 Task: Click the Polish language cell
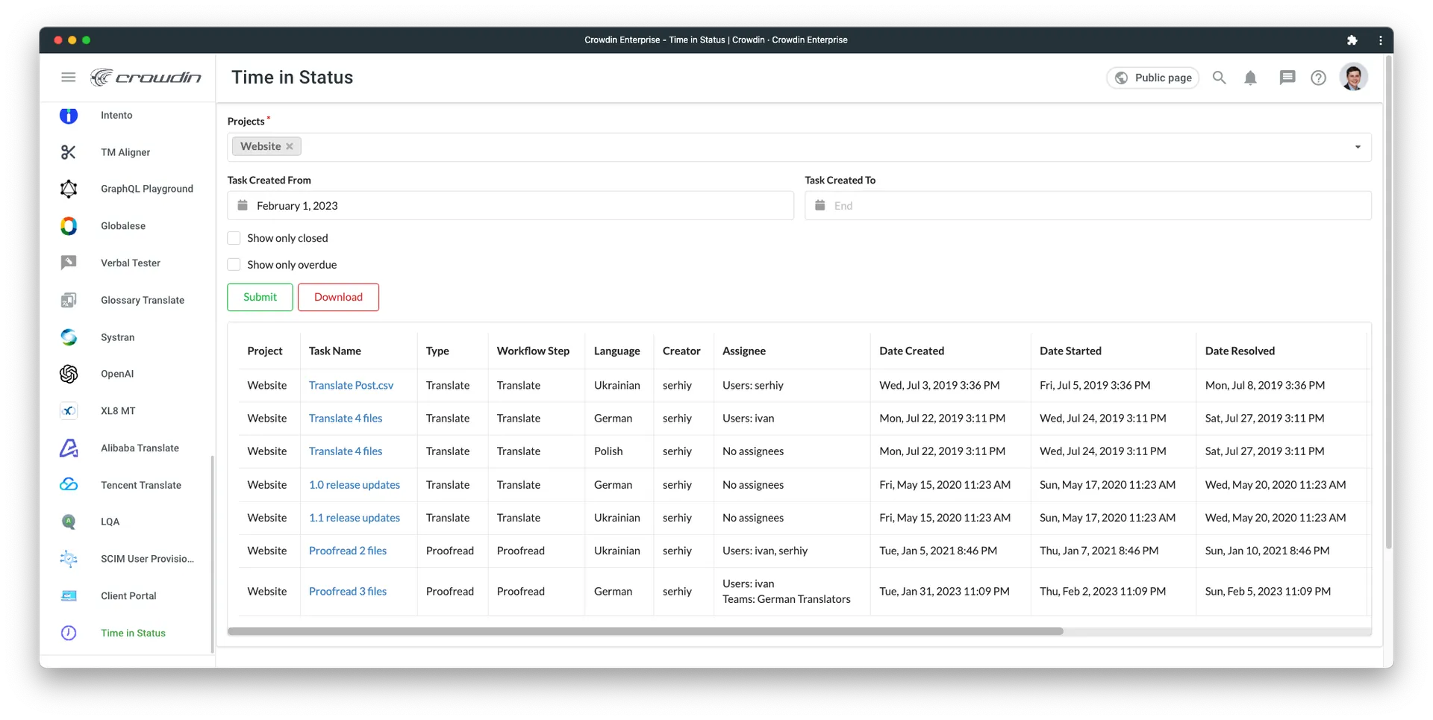click(x=608, y=451)
